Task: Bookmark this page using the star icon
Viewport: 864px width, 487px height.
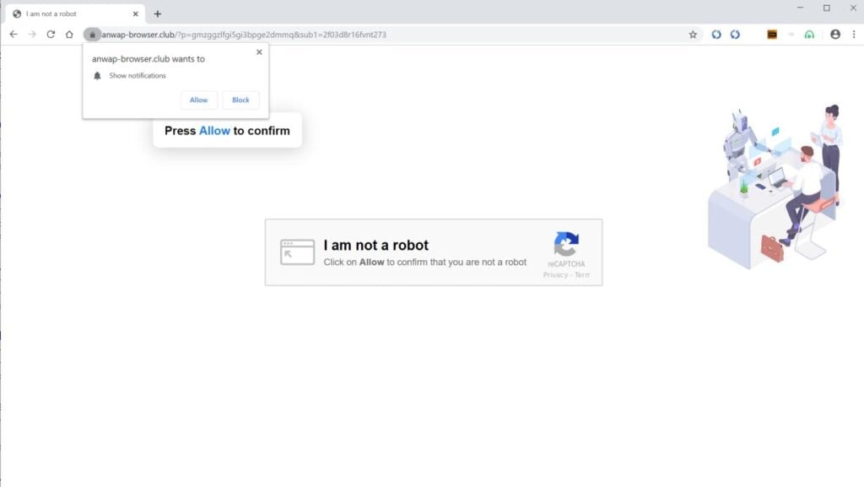Action: [693, 35]
